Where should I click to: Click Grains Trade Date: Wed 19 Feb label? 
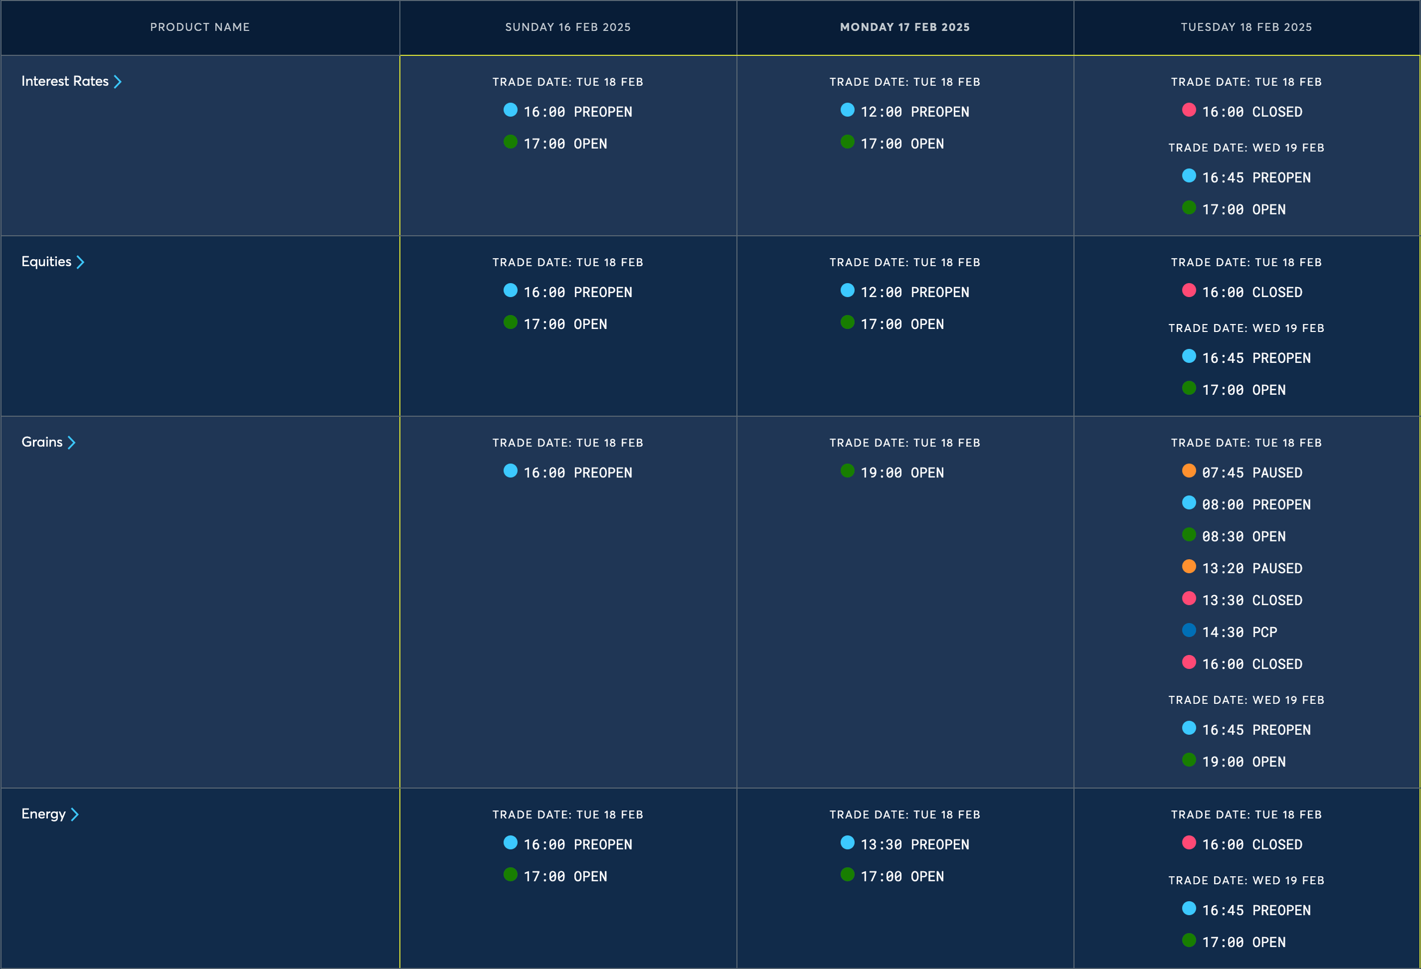click(1246, 699)
